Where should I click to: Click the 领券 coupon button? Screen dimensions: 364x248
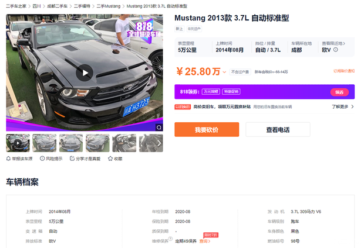[x=339, y=92]
